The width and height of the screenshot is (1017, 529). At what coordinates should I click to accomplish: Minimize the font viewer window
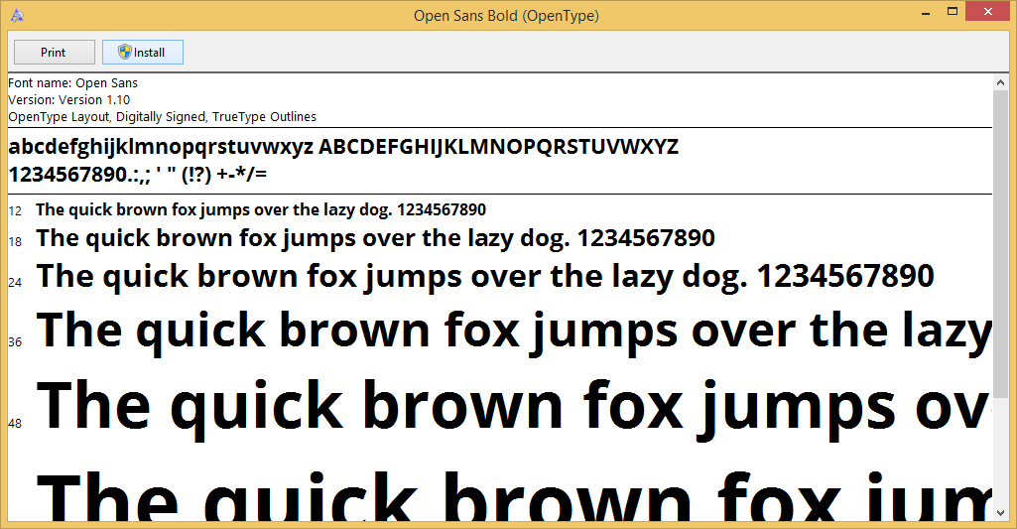[926, 12]
